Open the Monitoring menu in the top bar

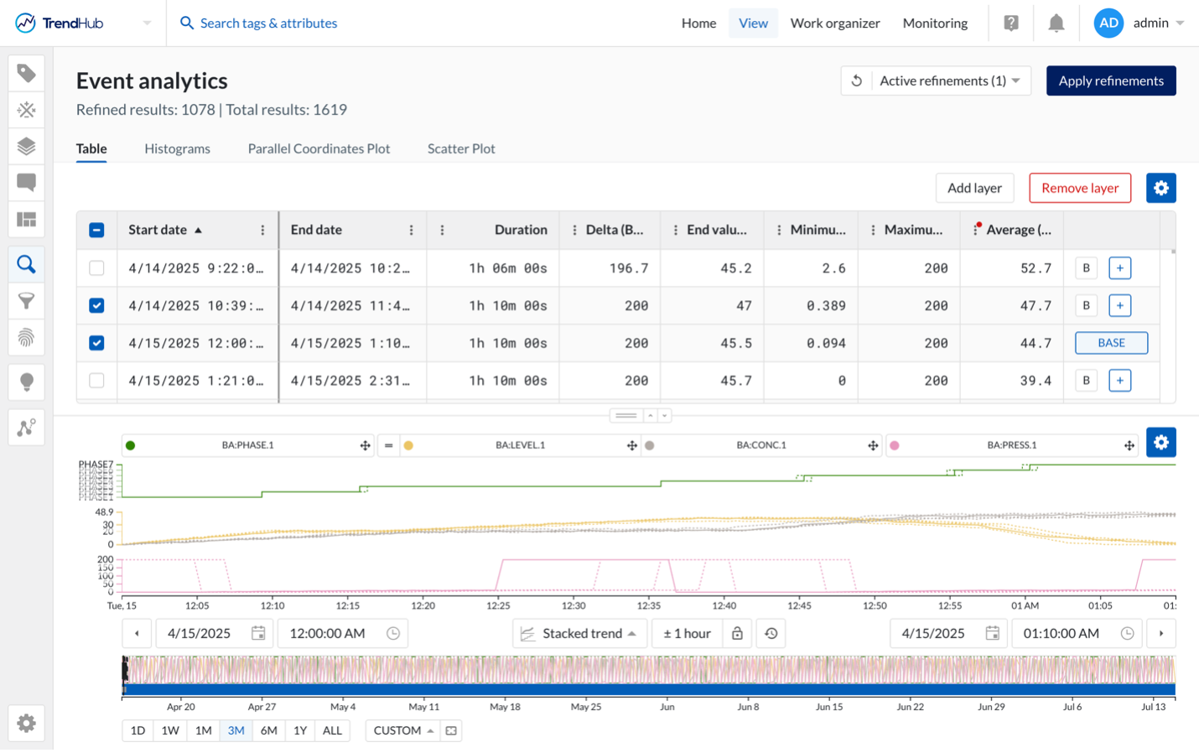tap(934, 23)
